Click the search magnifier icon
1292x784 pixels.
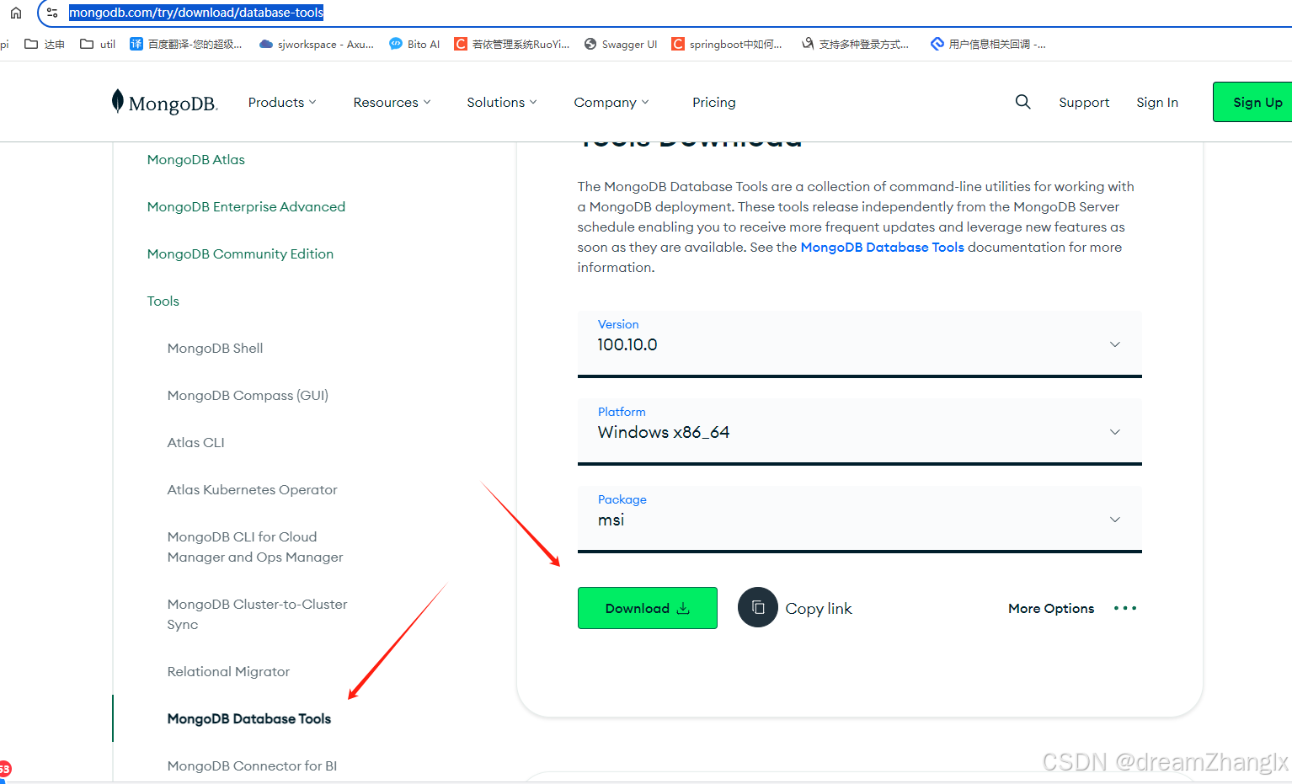pos(1022,102)
